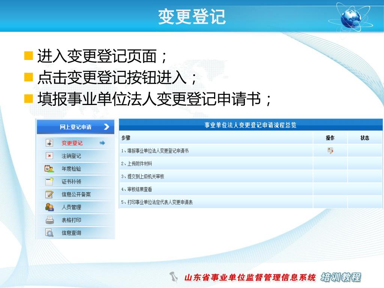This screenshot has width=384, height=288.
Task: Click the 网上登记申请 panel header
Action: click(x=76, y=127)
